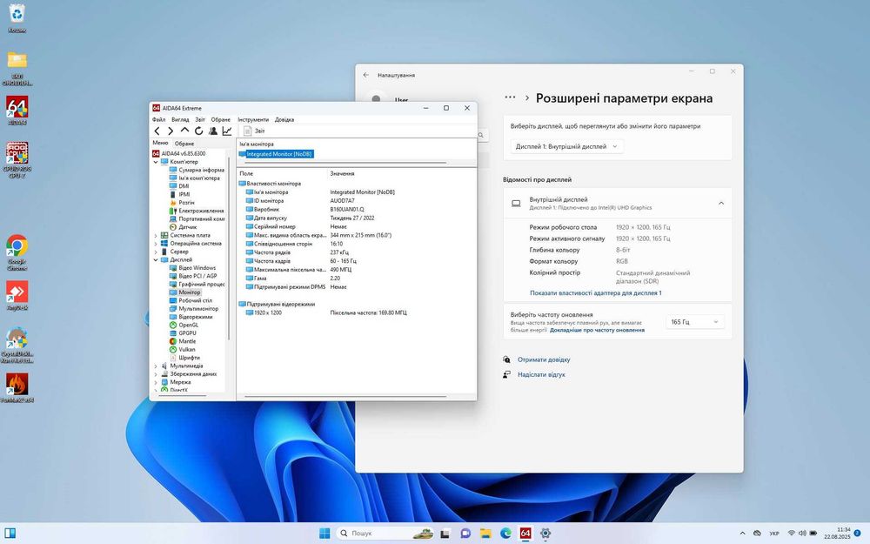Collapse the Внутрішній дисплей section

(x=721, y=203)
